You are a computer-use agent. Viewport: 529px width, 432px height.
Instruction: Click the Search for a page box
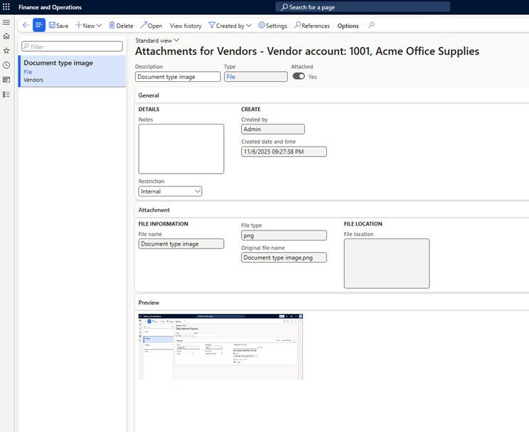click(x=363, y=7)
